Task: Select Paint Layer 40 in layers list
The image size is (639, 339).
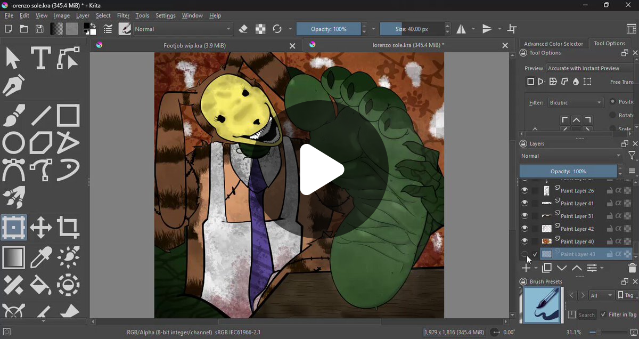Action: pyautogui.click(x=577, y=242)
